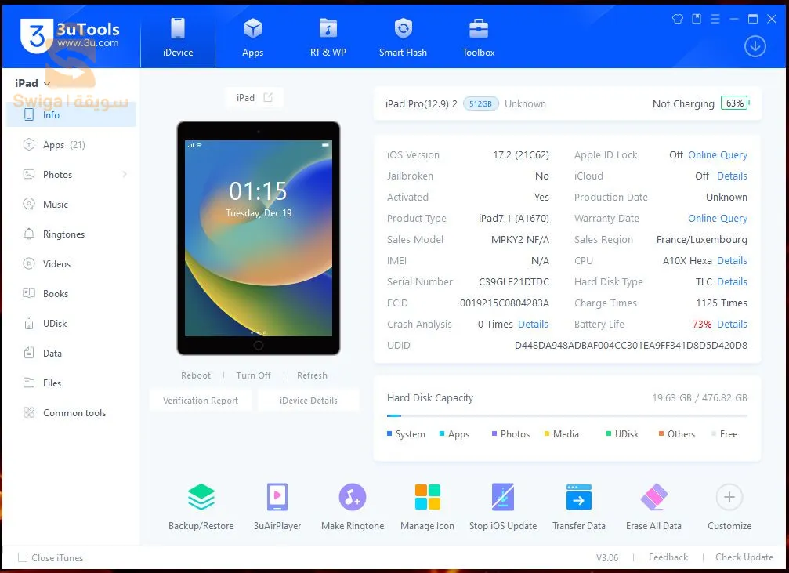Viewport: 789px width, 573px height.
Task: Click the Manage Icon tool
Action: [427, 498]
